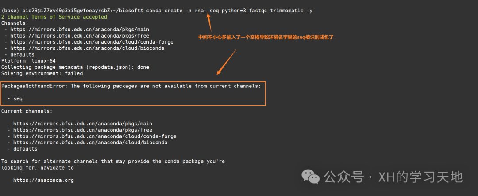The image size is (478, 196).
Task: Click the trimmomatic argument in the command
Action: (287, 11)
